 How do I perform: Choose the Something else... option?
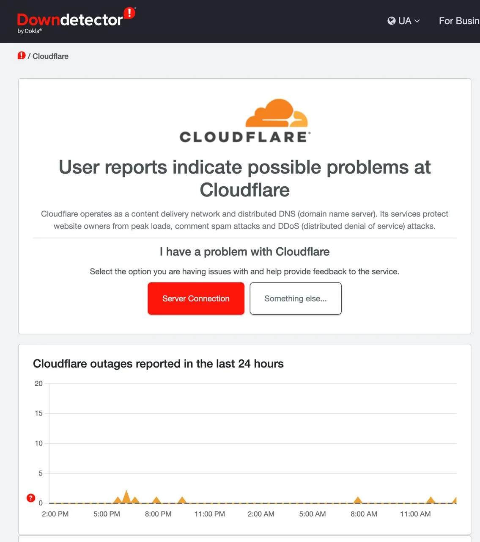295,299
